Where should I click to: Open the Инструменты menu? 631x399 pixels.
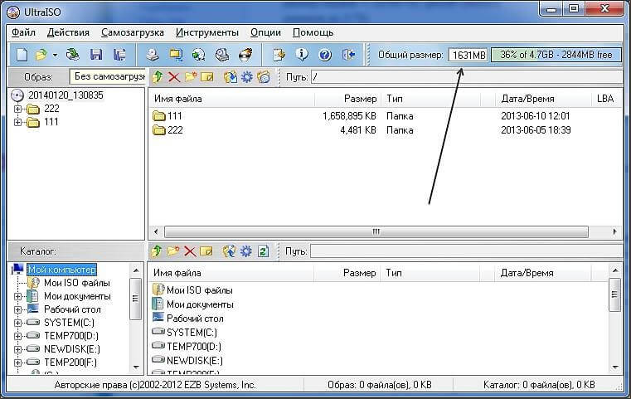[206, 32]
